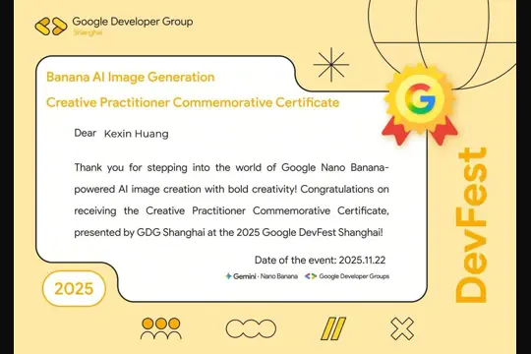Click the Google Developer Group header text
This screenshot has width=531, height=354.
point(133,22)
